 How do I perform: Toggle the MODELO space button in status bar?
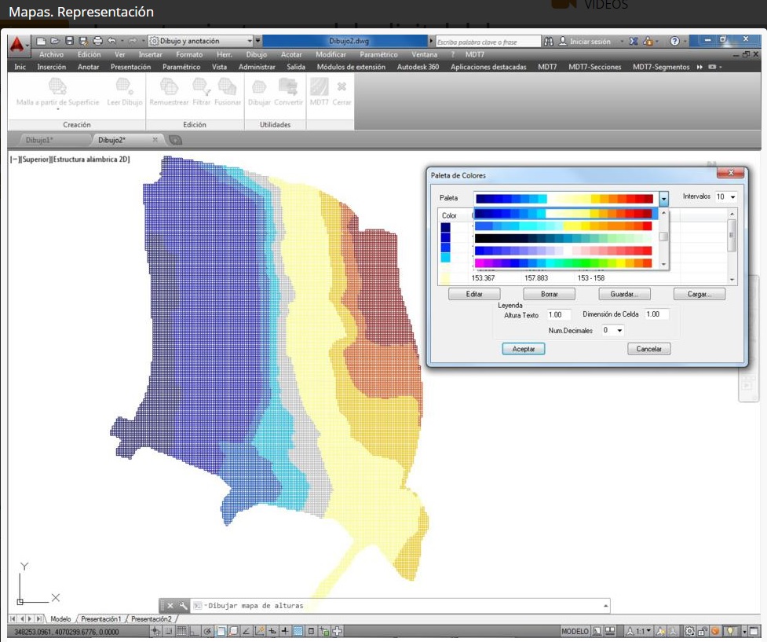click(575, 631)
